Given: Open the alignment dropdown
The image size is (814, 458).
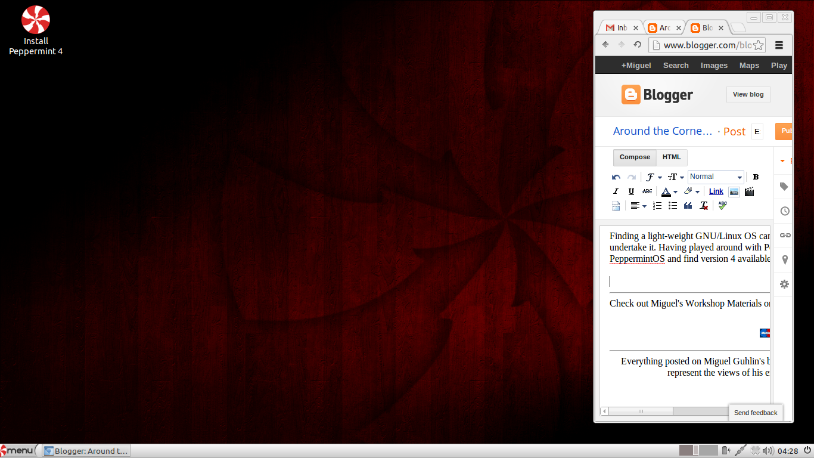Looking at the screenshot, I should click(x=638, y=206).
